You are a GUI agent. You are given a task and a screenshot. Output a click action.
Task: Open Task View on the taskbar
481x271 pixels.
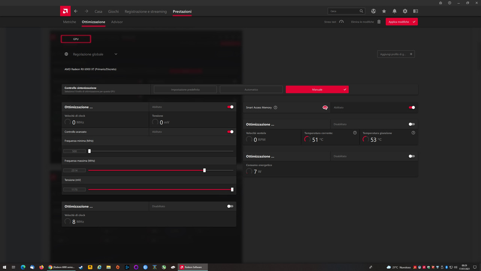coord(14,267)
